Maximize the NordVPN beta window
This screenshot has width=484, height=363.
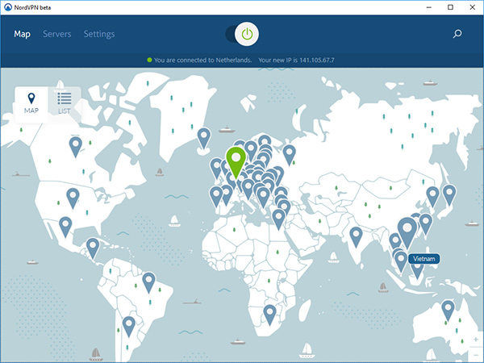click(x=450, y=7)
